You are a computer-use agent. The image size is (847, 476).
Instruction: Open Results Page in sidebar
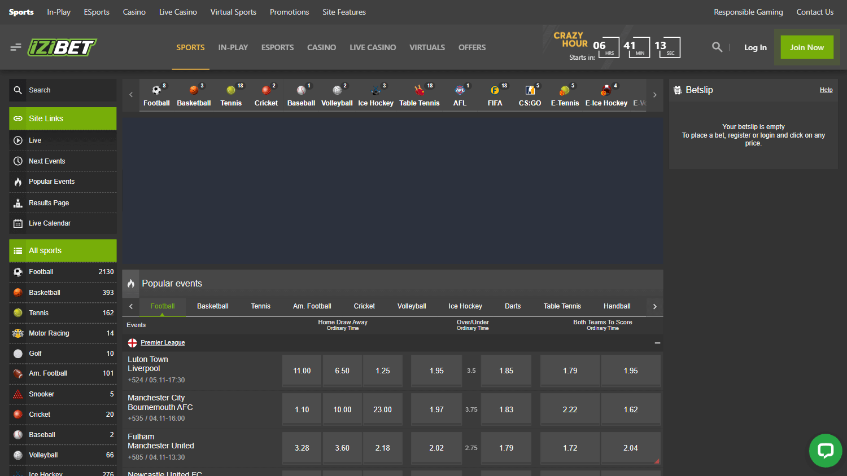(x=63, y=202)
